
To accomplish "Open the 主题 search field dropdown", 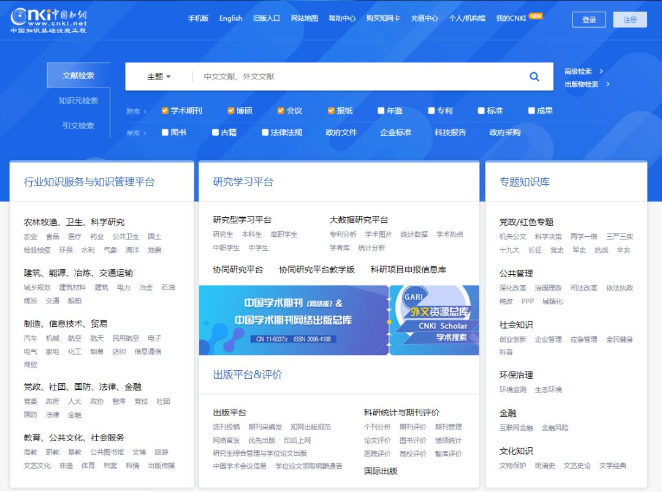I will 159,76.
